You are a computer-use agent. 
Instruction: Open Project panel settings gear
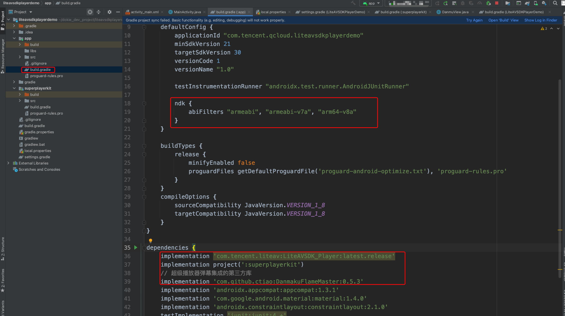pos(109,12)
